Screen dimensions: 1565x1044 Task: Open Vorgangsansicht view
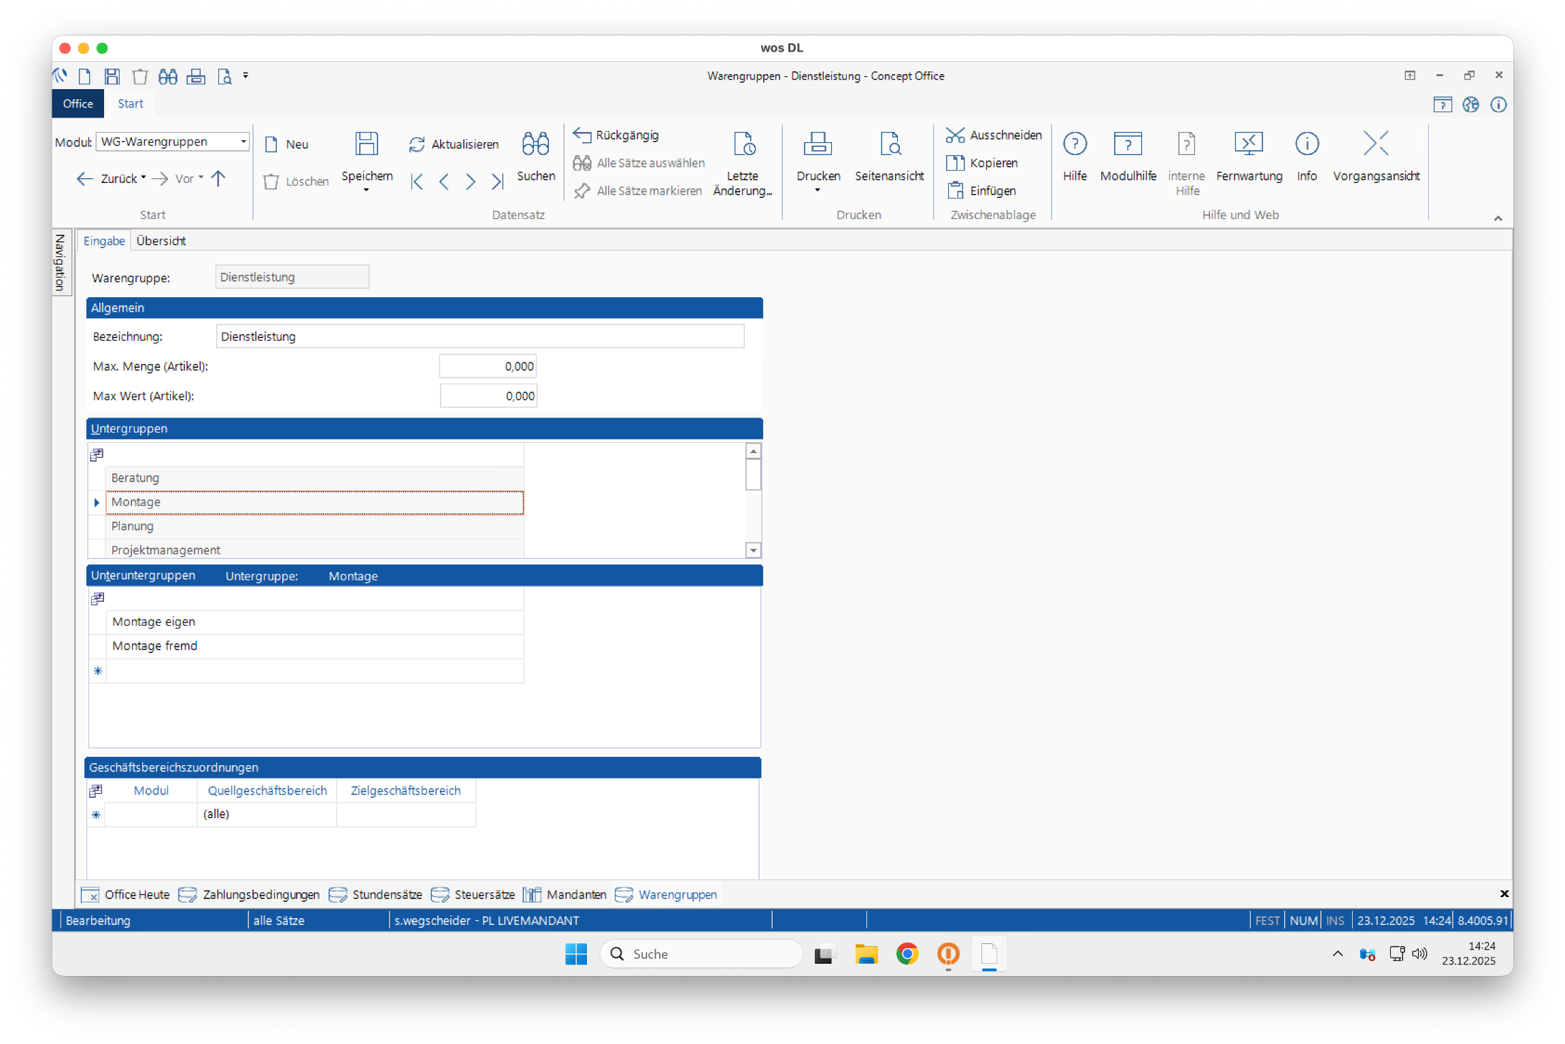click(1375, 144)
